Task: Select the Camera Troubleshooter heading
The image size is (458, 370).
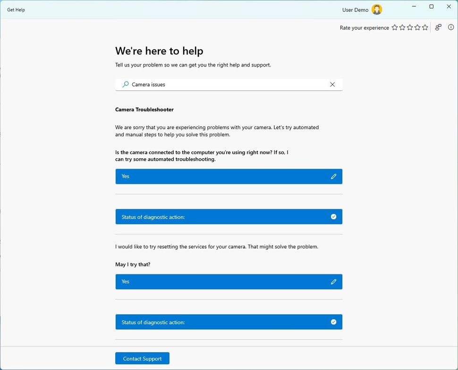Action: pos(144,109)
